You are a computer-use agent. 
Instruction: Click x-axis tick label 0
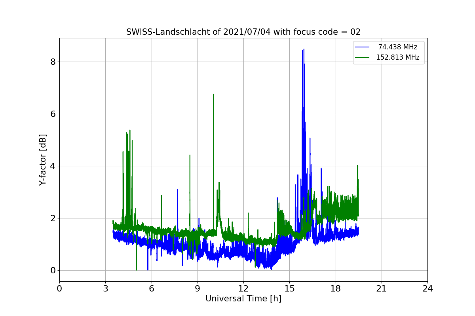coord(59,289)
